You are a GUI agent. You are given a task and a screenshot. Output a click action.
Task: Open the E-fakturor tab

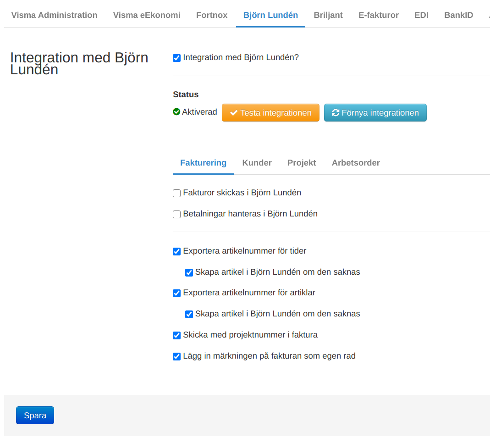tap(379, 15)
